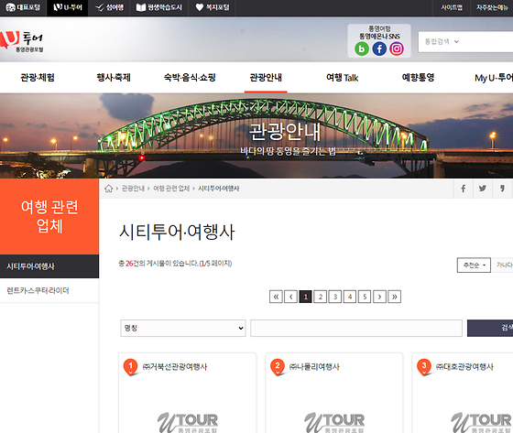Open the 관광안내 main menu
This screenshot has height=433, width=513.
(x=266, y=78)
